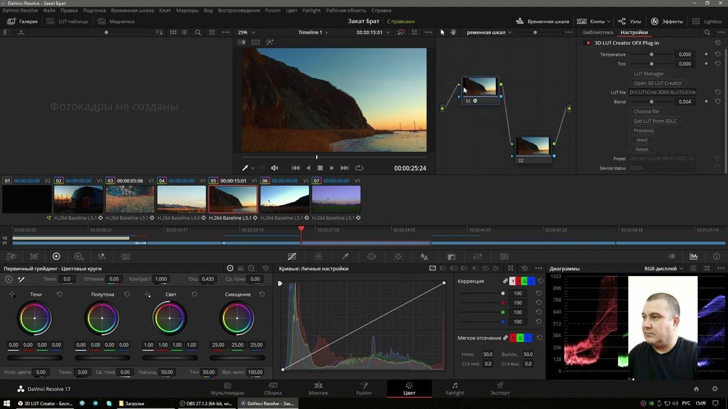
Task: Select the Qualifier eyedropper palette icon
Action: pyautogui.click(x=345, y=257)
